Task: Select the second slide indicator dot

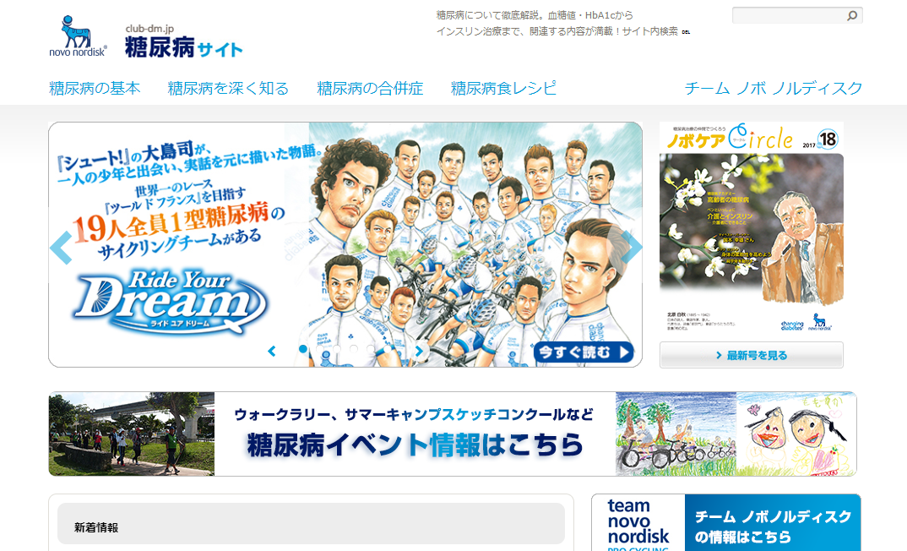Action: coord(320,349)
